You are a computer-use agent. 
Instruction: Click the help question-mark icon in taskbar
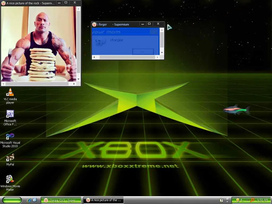pyautogui.click(x=221, y=200)
